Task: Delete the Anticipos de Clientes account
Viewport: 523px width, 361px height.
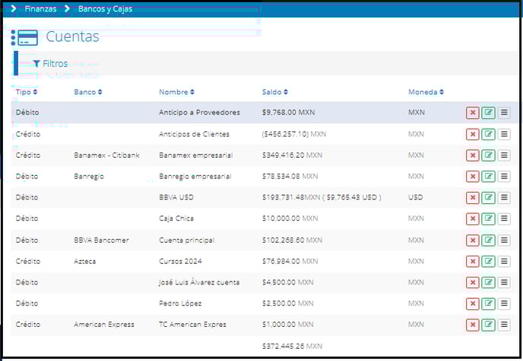Action: 473,134
